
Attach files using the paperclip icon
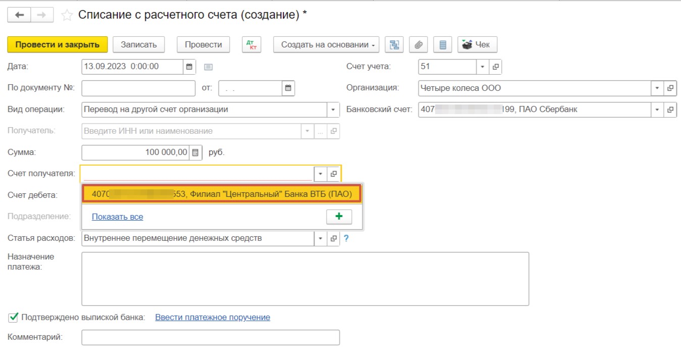(x=418, y=44)
